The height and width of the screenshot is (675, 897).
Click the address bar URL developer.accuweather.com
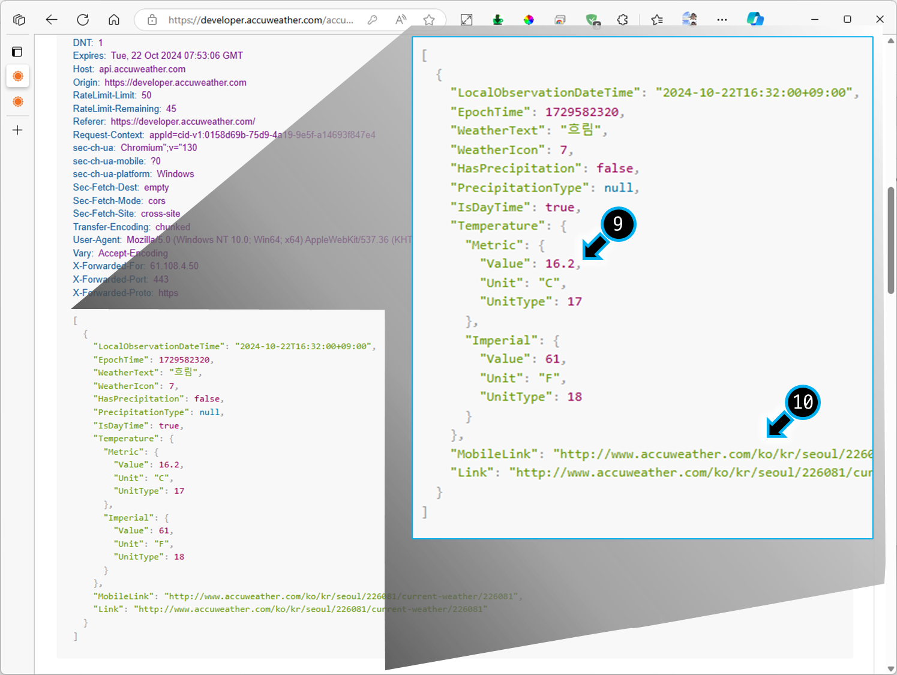[261, 20]
